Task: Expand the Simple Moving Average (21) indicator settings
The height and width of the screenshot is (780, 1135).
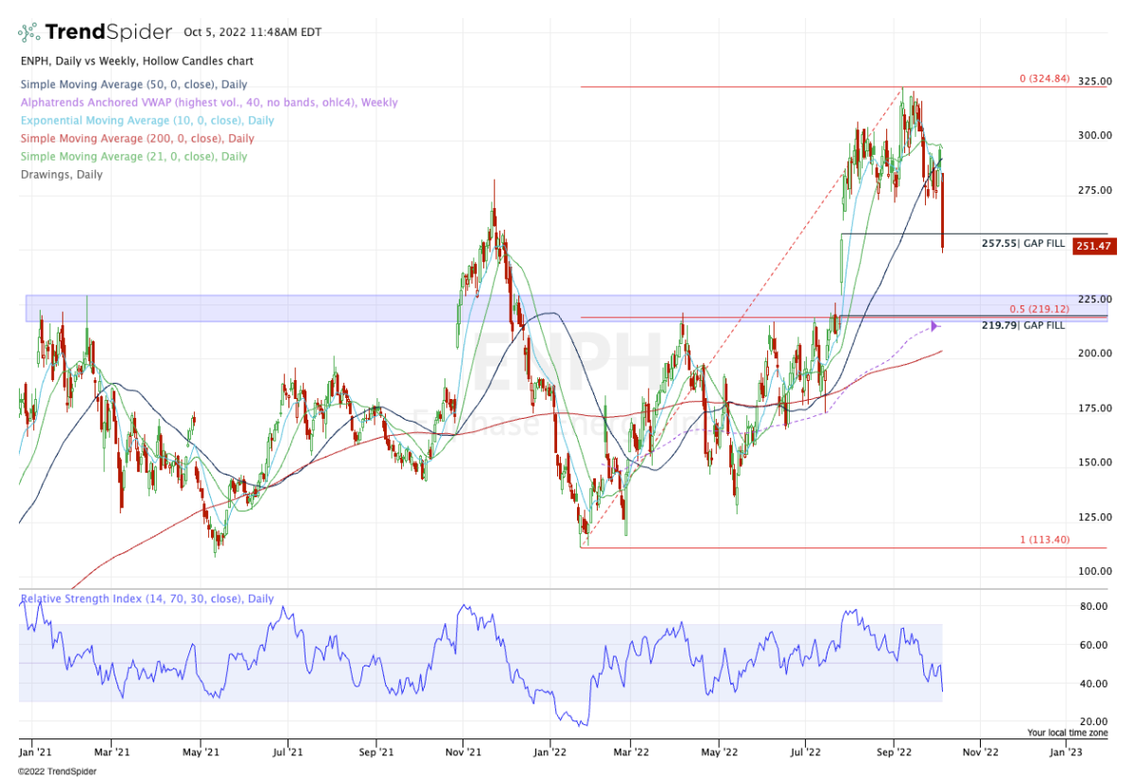Action: point(136,156)
